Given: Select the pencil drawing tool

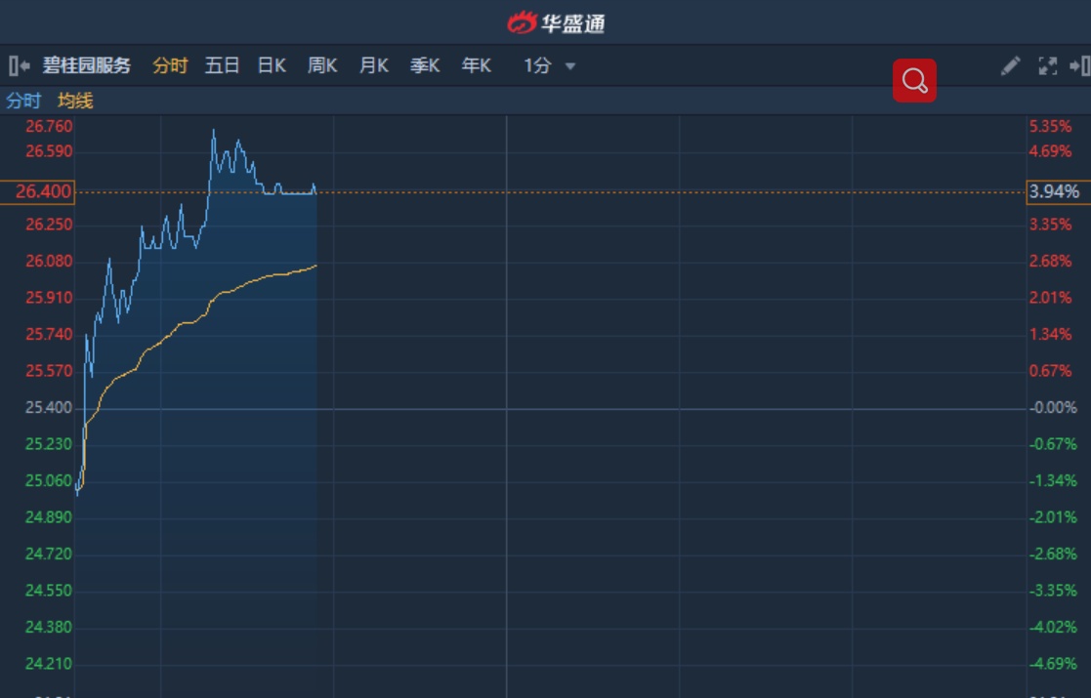Looking at the screenshot, I should 1010,65.
